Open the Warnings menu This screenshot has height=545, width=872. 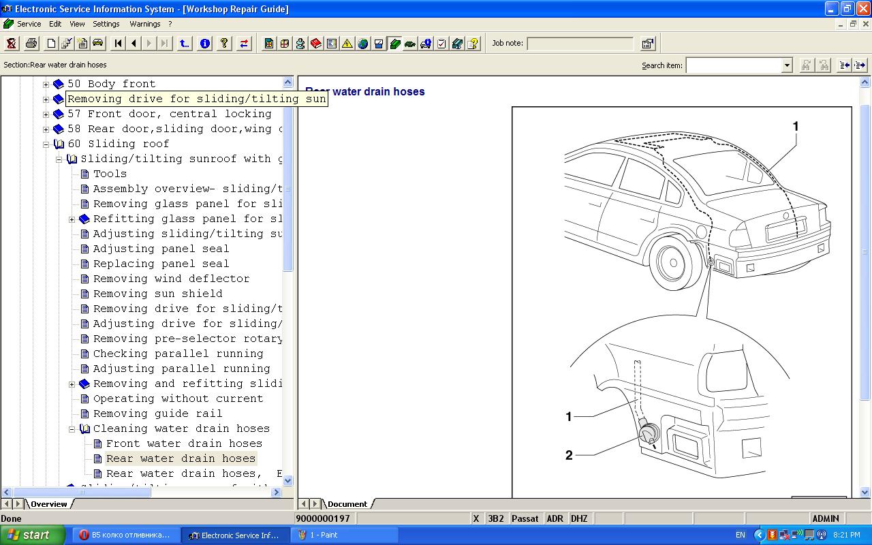coord(144,24)
